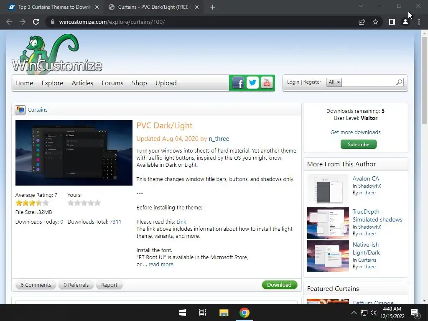Go back to previous page
The image size is (428, 321).
coord(9,22)
